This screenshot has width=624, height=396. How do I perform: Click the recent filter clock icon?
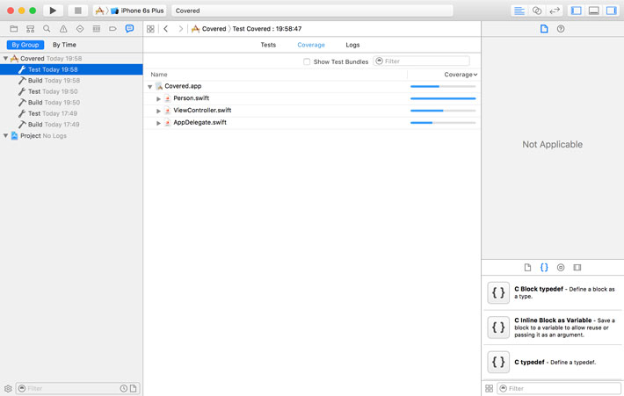tap(124, 388)
